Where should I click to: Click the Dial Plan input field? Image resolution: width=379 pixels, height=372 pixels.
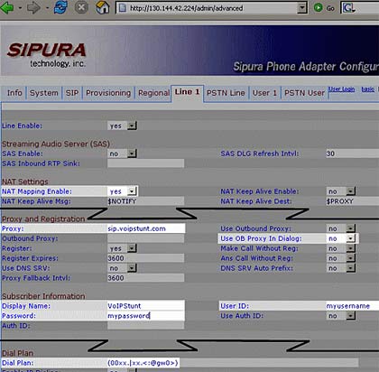tap(233, 363)
